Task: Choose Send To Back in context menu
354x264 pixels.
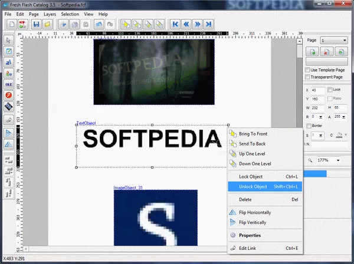Action: (265, 144)
